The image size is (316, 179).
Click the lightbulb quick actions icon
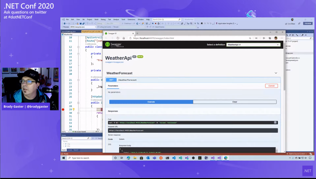click(x=74, y=109)
